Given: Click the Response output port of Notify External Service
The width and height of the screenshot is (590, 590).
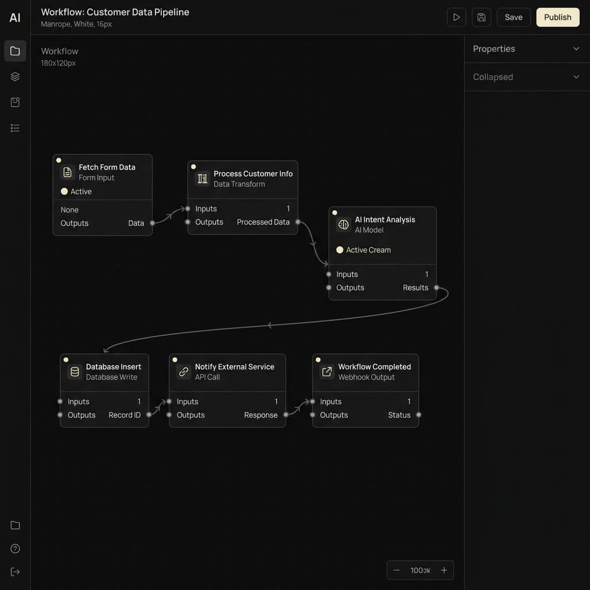Looking at the screenshot, I should [x=286, y=415].
